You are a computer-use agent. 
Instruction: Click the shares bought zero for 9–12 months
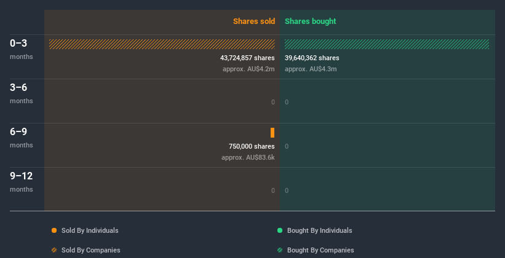pyautogui.click(x=287, y=190)
